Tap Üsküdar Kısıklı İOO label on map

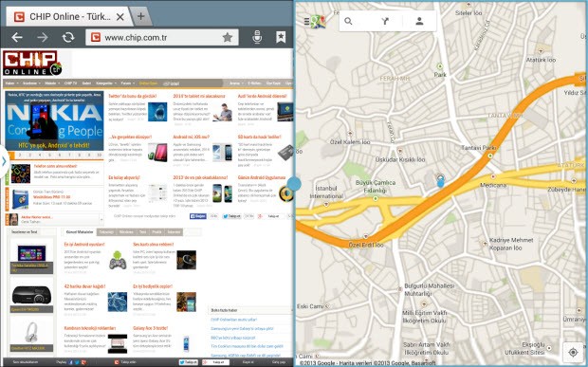(x=400, y=159)
